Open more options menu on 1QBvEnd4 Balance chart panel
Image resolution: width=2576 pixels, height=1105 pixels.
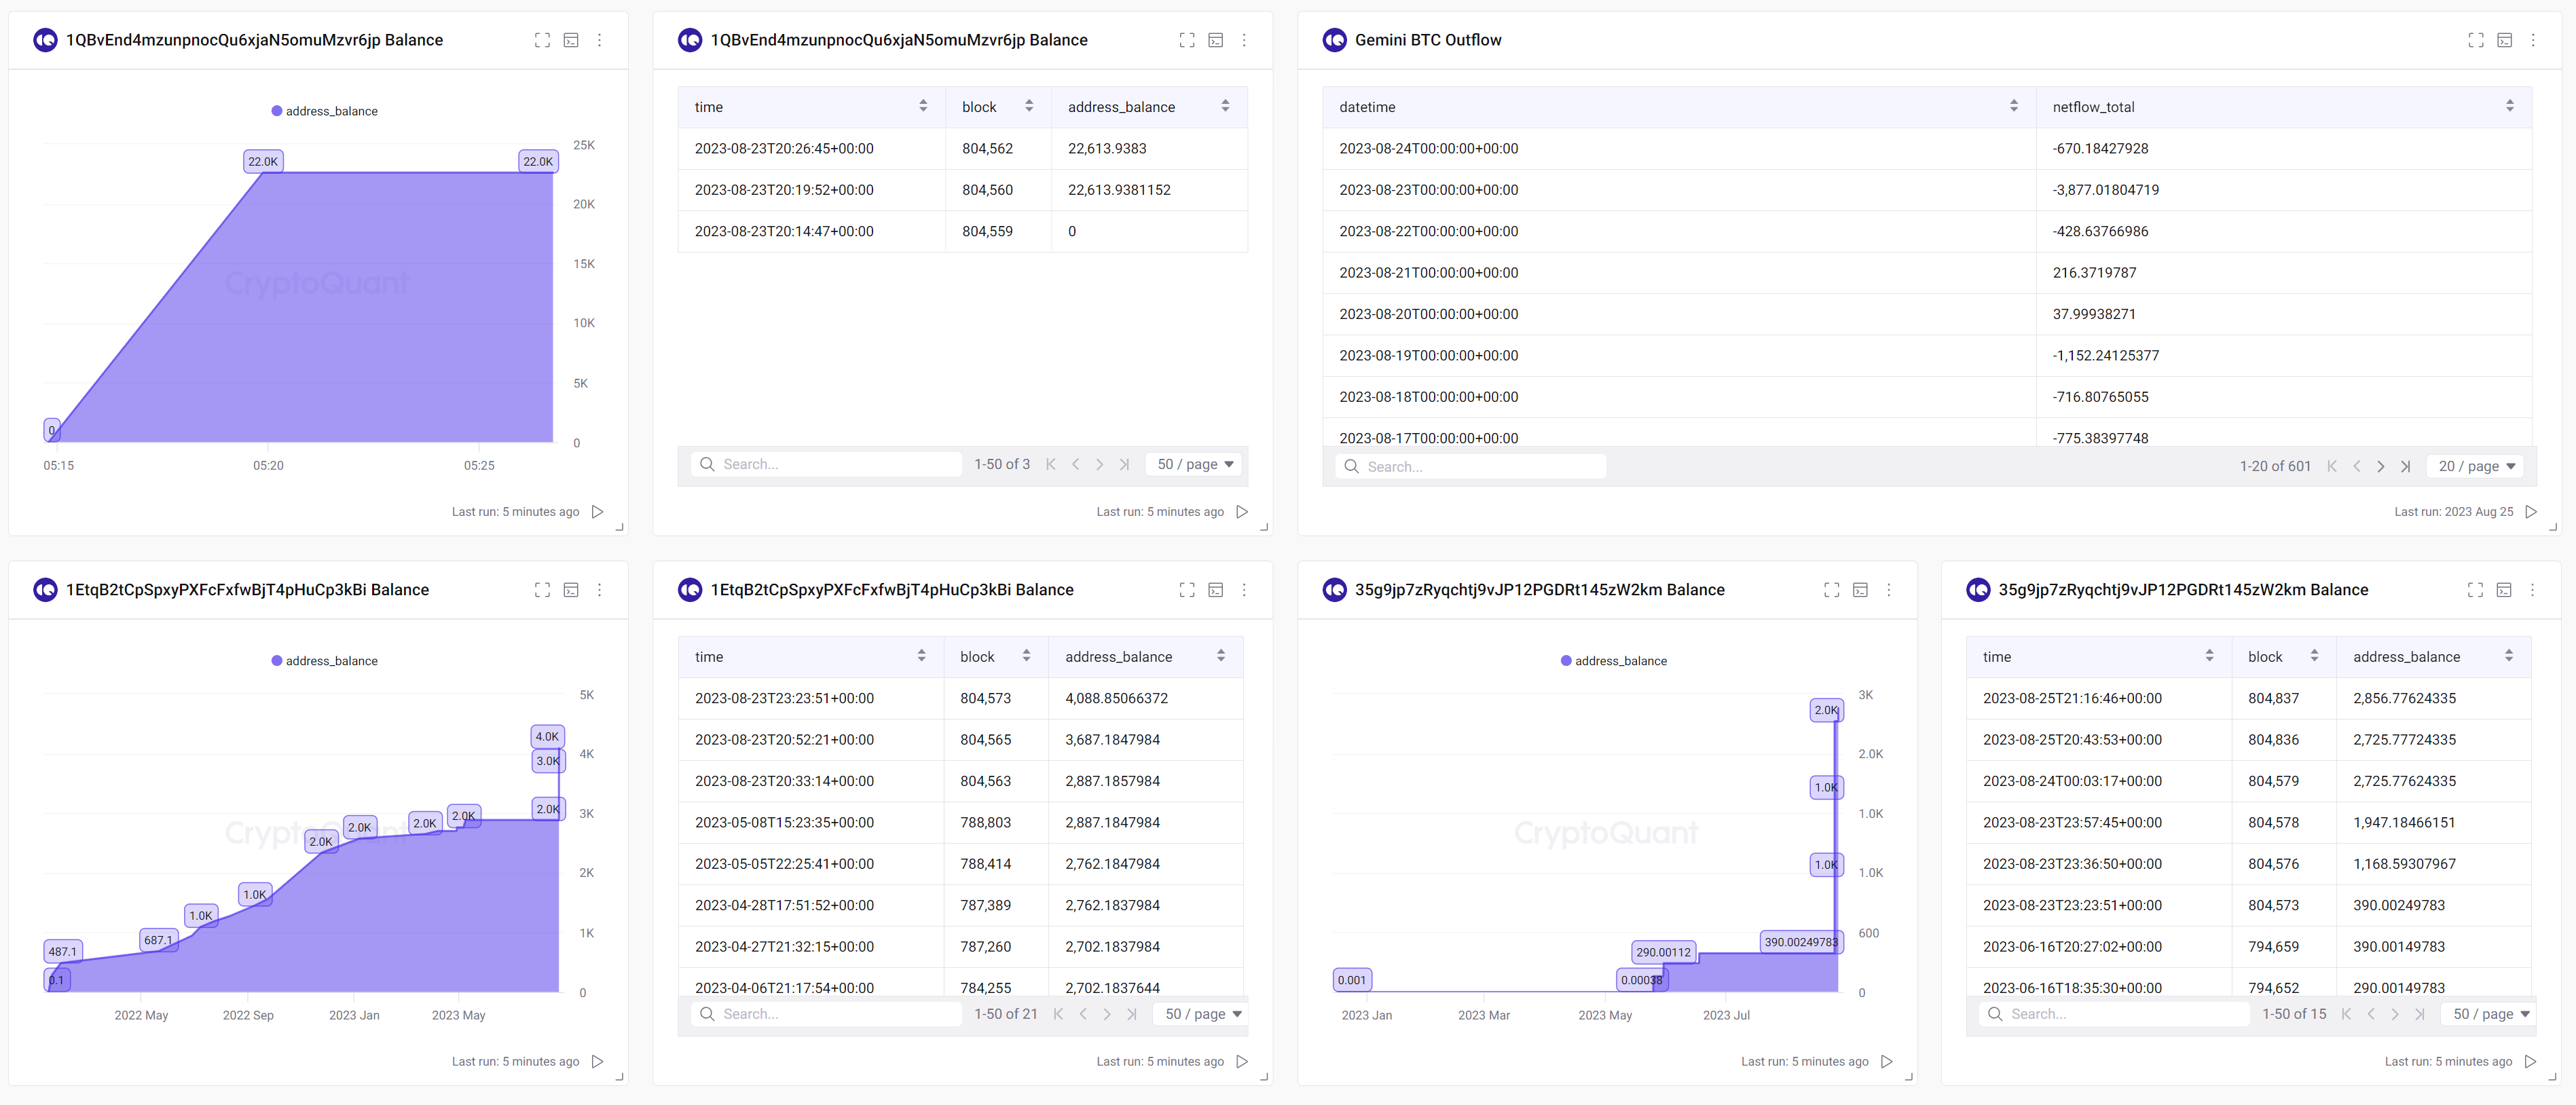pos(600,40)
